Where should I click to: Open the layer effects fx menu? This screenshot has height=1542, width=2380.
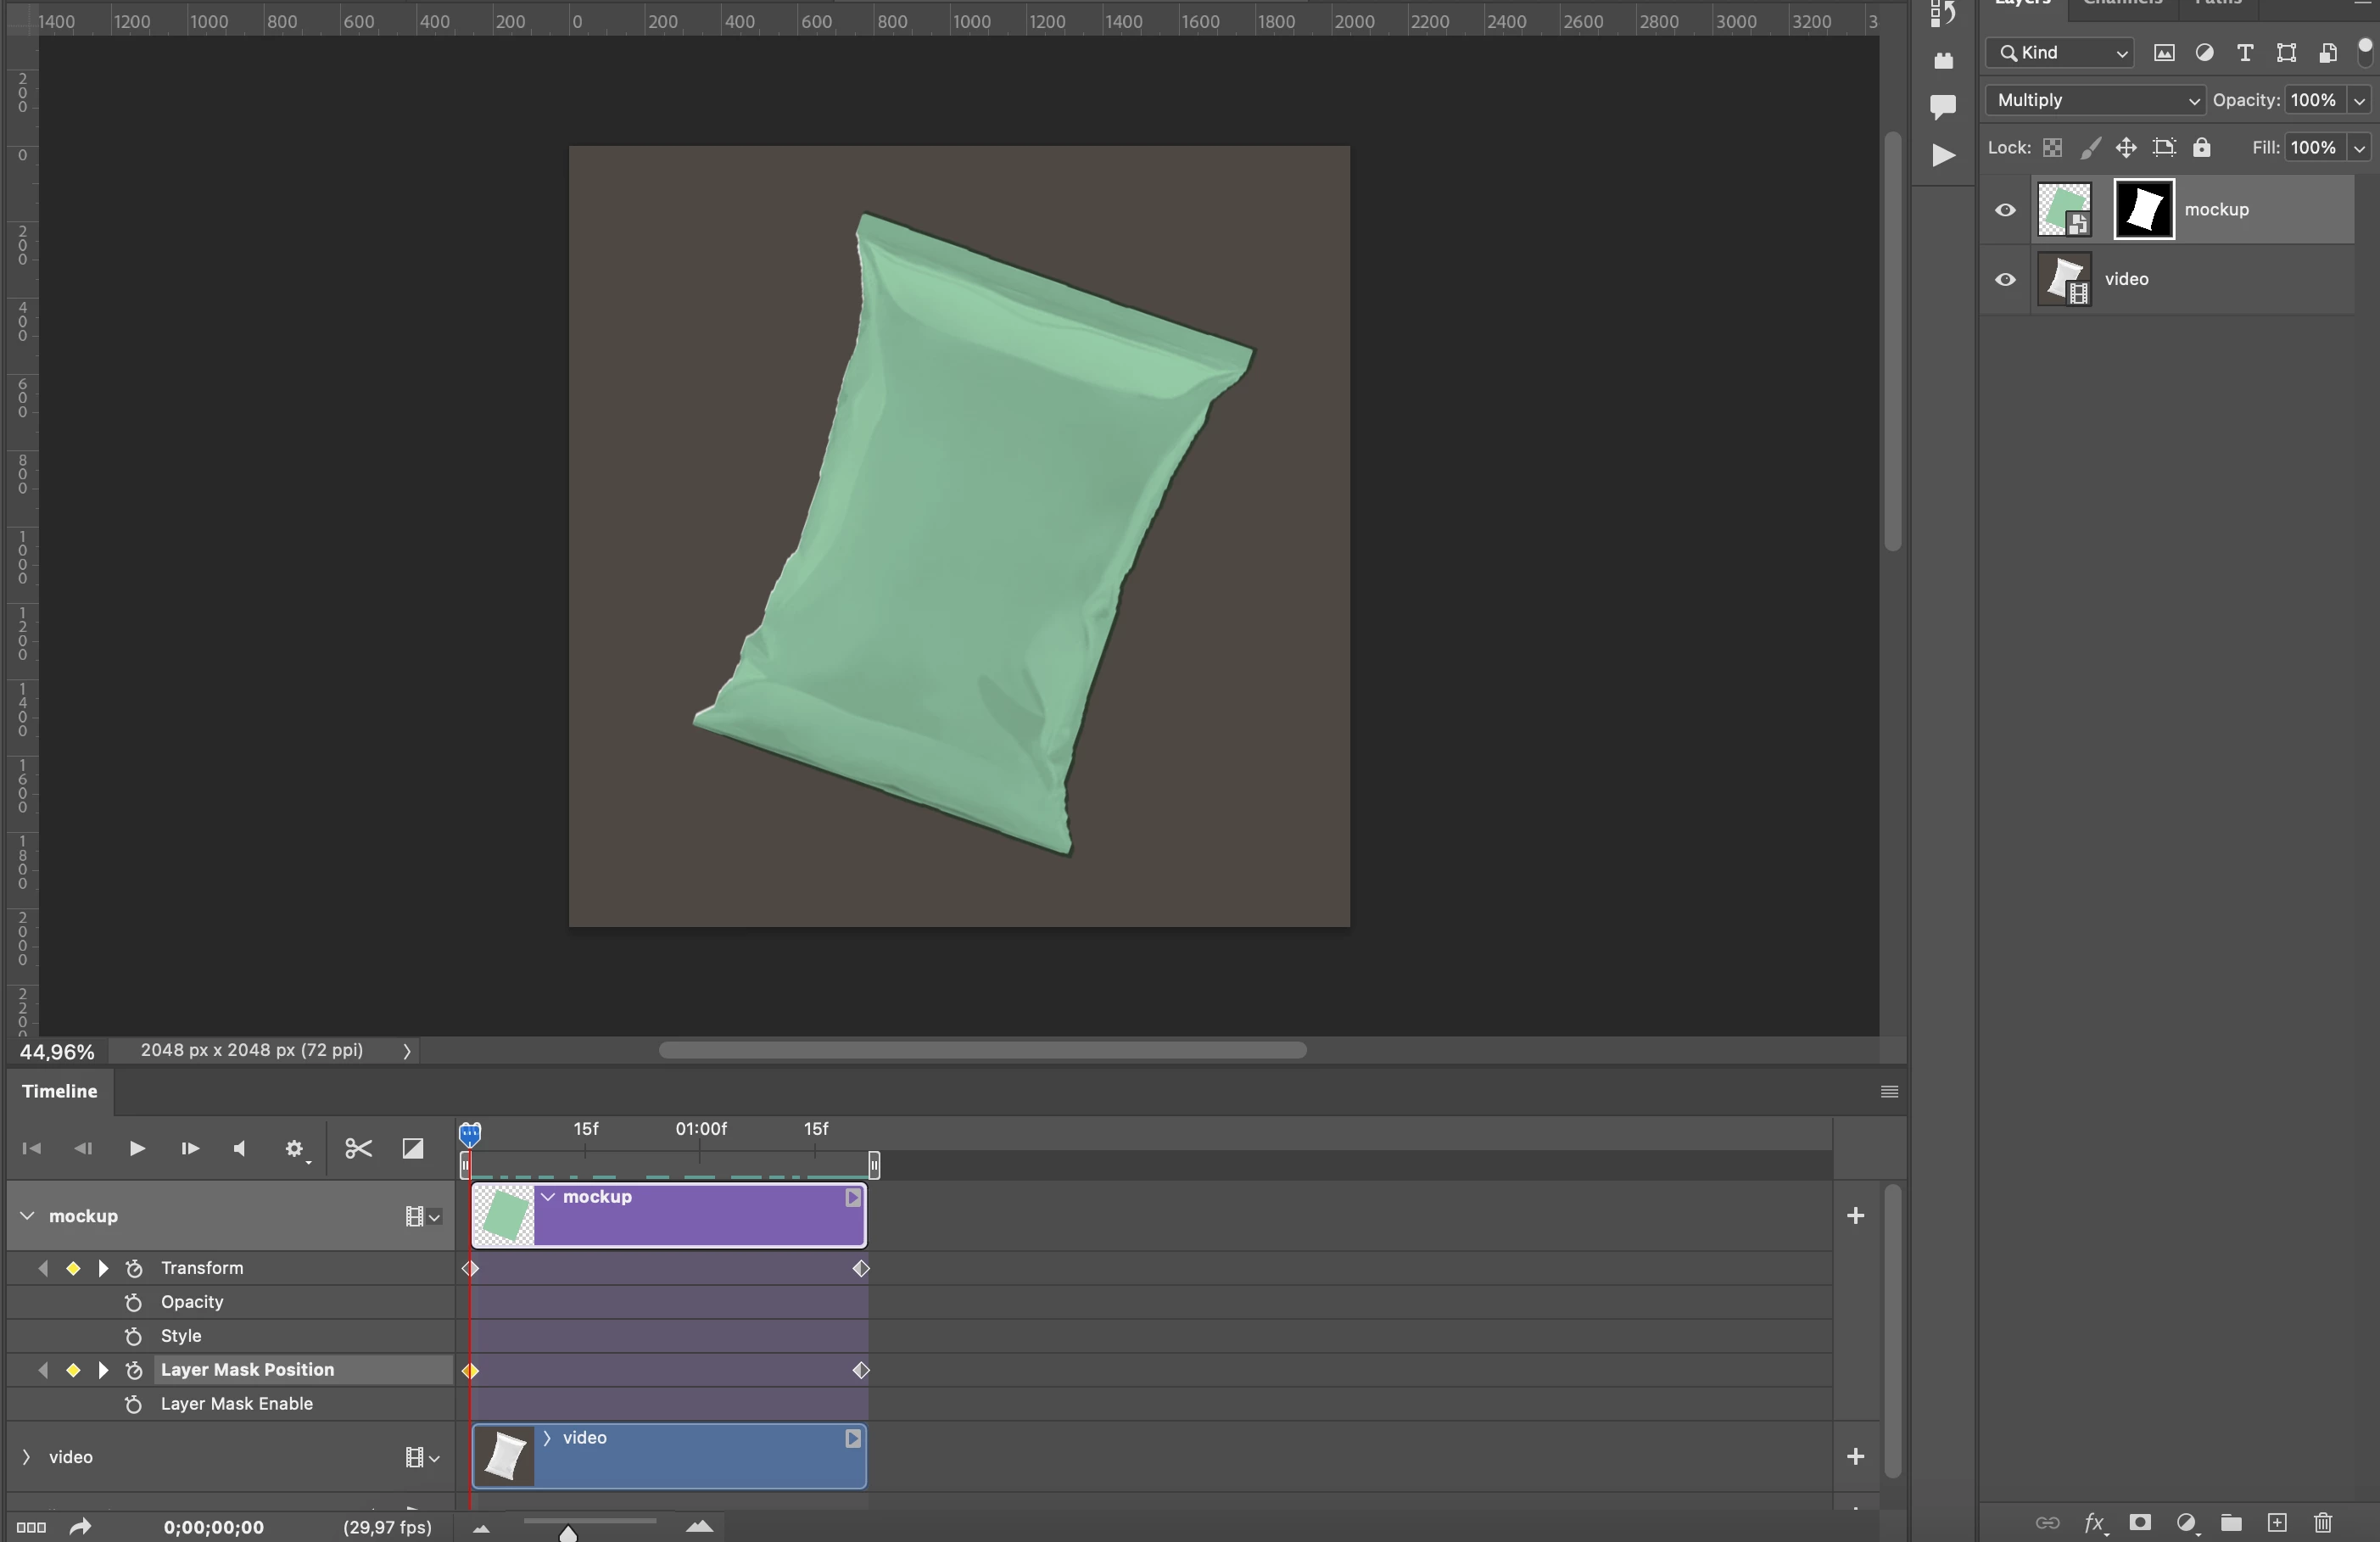click(2094, 1522)
